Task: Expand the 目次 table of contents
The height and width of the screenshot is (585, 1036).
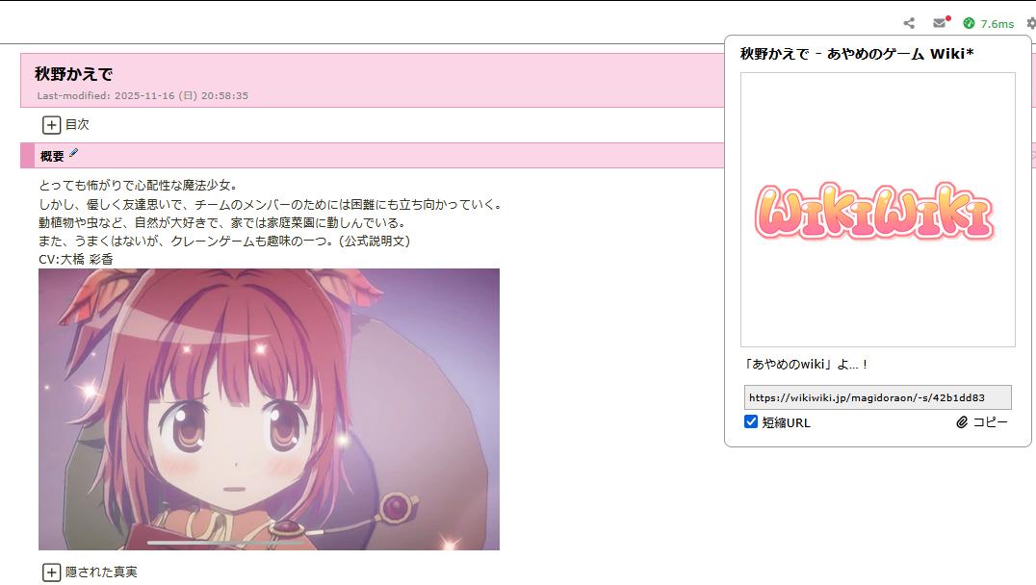Action: click(x=65, y=125)
